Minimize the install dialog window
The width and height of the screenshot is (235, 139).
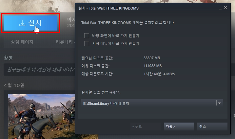220,8
